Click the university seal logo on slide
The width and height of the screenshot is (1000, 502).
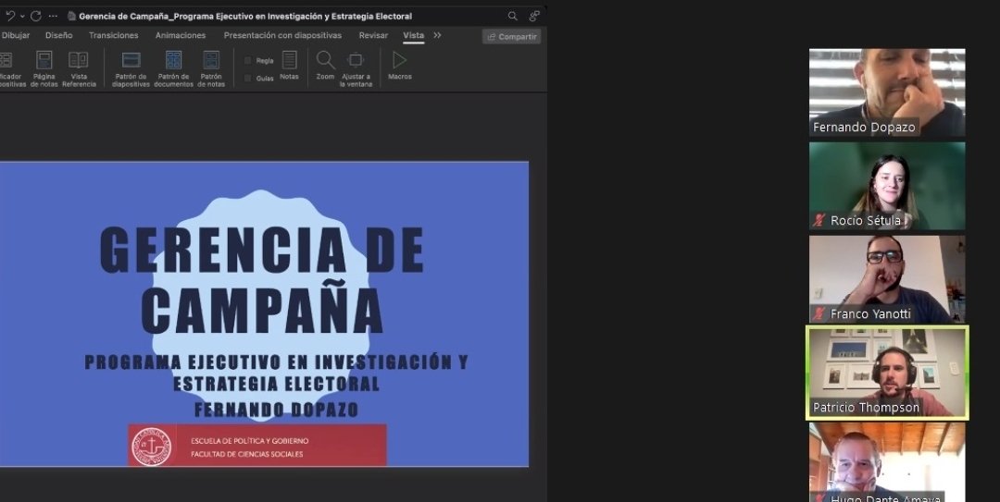pyautogui.click(x=151, y=446)
